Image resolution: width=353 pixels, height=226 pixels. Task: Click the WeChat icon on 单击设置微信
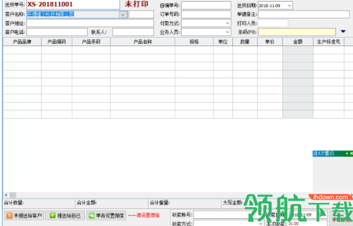pos(91,216)
